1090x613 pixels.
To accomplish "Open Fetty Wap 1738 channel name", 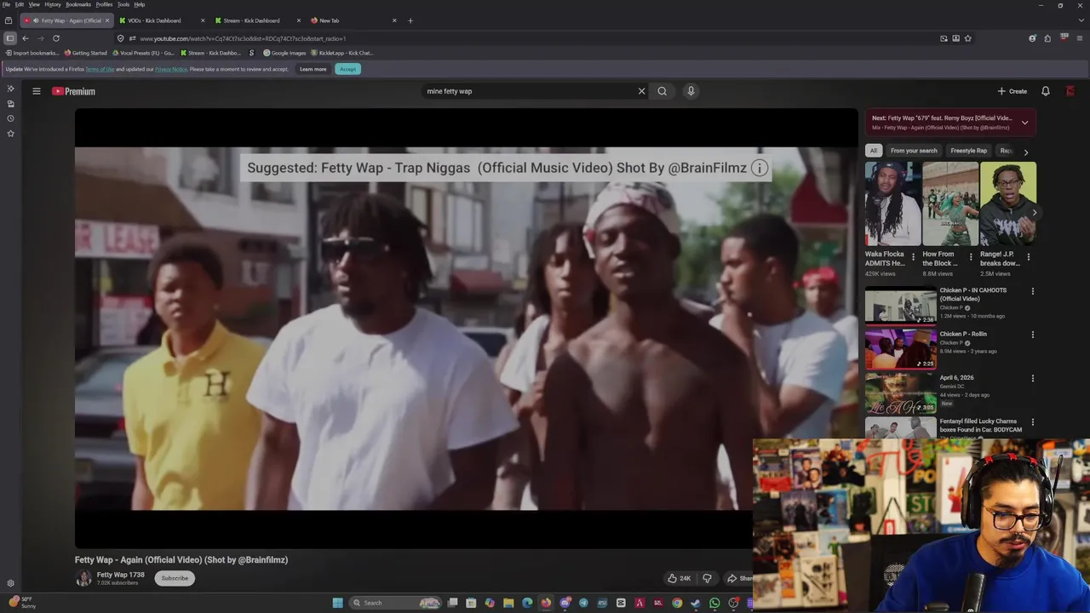I will pos(120,575).
